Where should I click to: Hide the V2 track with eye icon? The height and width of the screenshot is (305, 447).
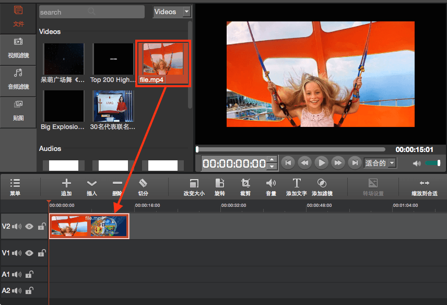point(29,226)
